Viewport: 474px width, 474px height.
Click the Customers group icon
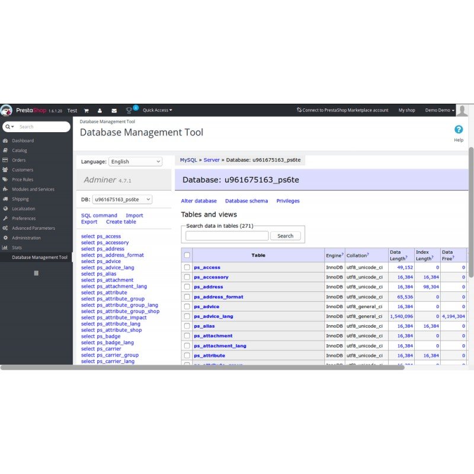[5, 169]
